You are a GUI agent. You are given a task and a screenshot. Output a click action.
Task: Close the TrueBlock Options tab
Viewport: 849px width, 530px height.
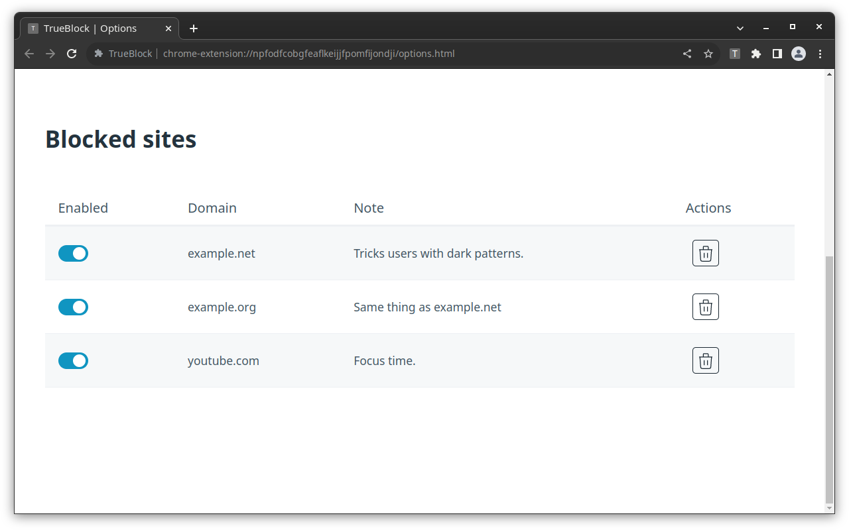pyautogui.click(x=168, y=28)
